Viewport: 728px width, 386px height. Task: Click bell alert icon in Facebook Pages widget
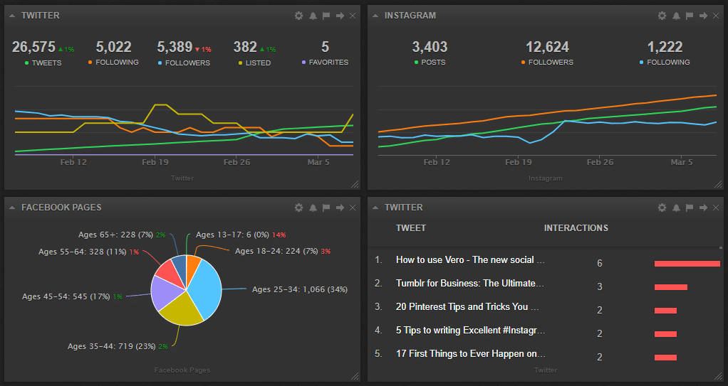(x=313, y=208)
